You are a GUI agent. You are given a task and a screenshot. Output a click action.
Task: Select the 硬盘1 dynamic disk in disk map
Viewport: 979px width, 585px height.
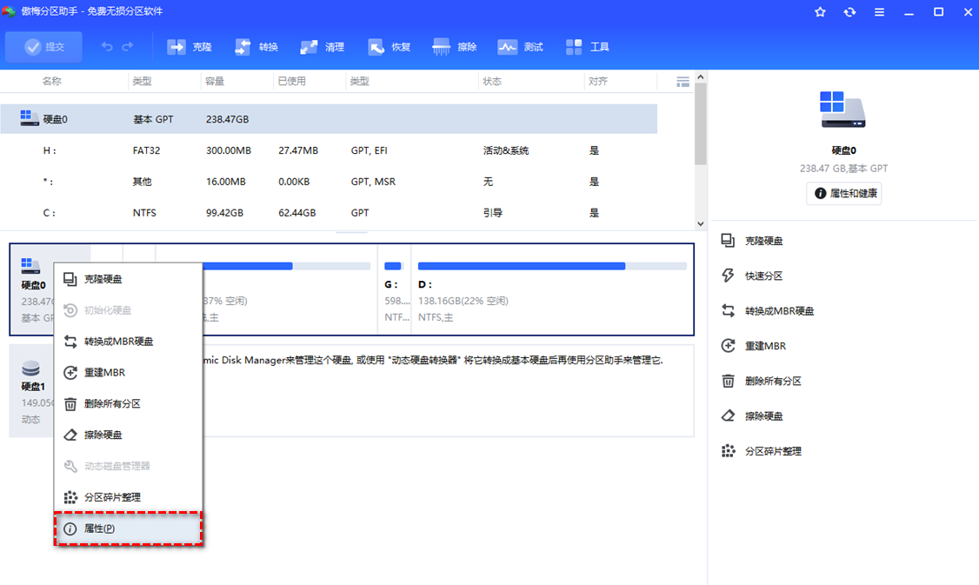[31, 391]
